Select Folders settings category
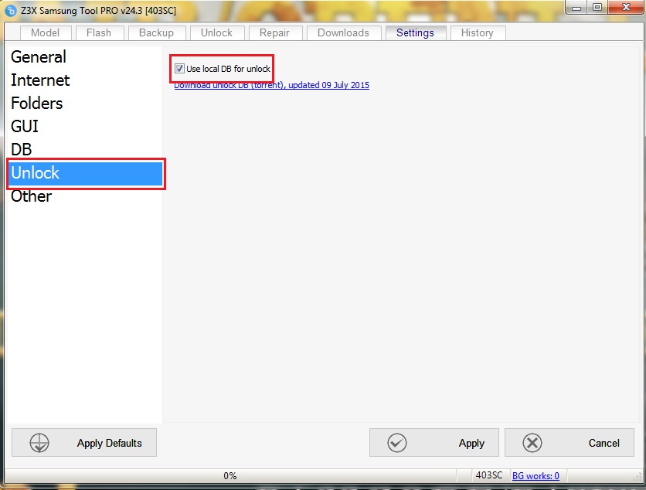 coord(84,103)
